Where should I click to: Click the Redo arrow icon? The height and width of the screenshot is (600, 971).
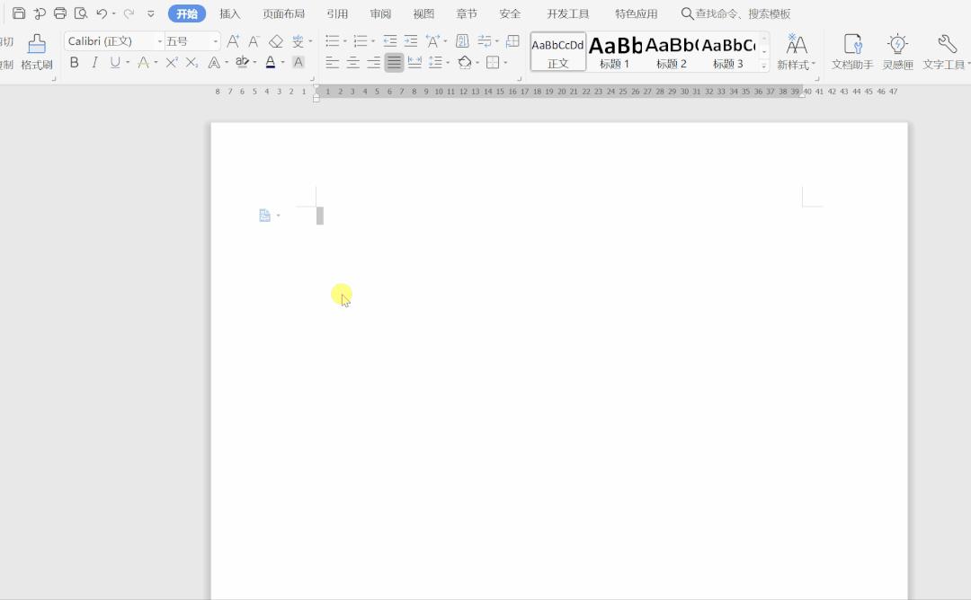click(129, 13)
